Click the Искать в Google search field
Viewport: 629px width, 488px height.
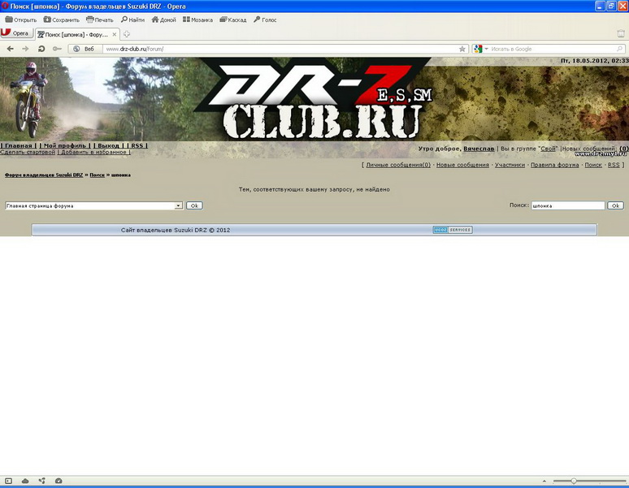pyautogui.click(x=553, y=49)
